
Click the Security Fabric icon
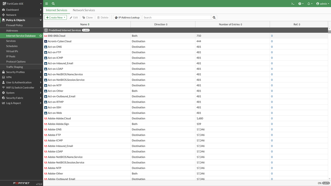[3, 98]
